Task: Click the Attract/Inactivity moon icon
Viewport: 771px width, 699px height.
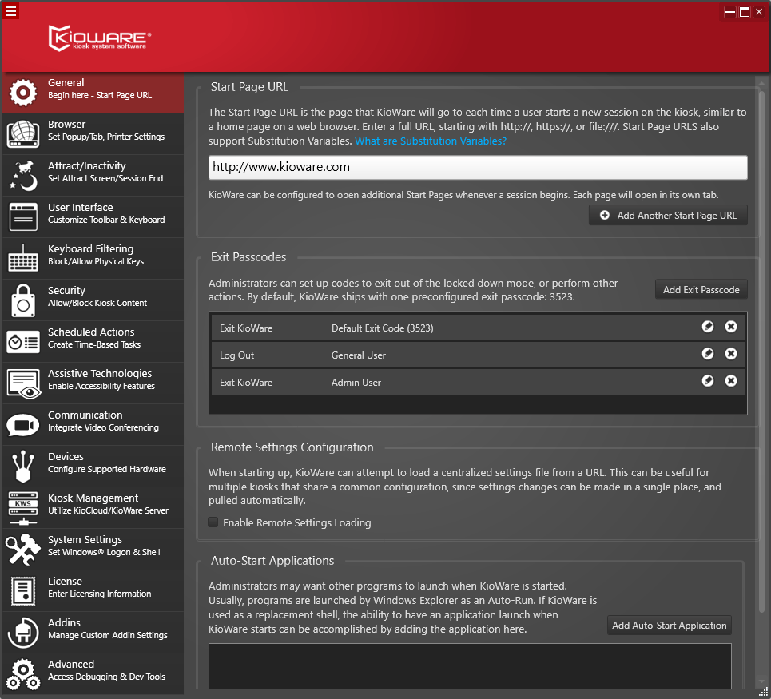Action: (x=23, y=176)
